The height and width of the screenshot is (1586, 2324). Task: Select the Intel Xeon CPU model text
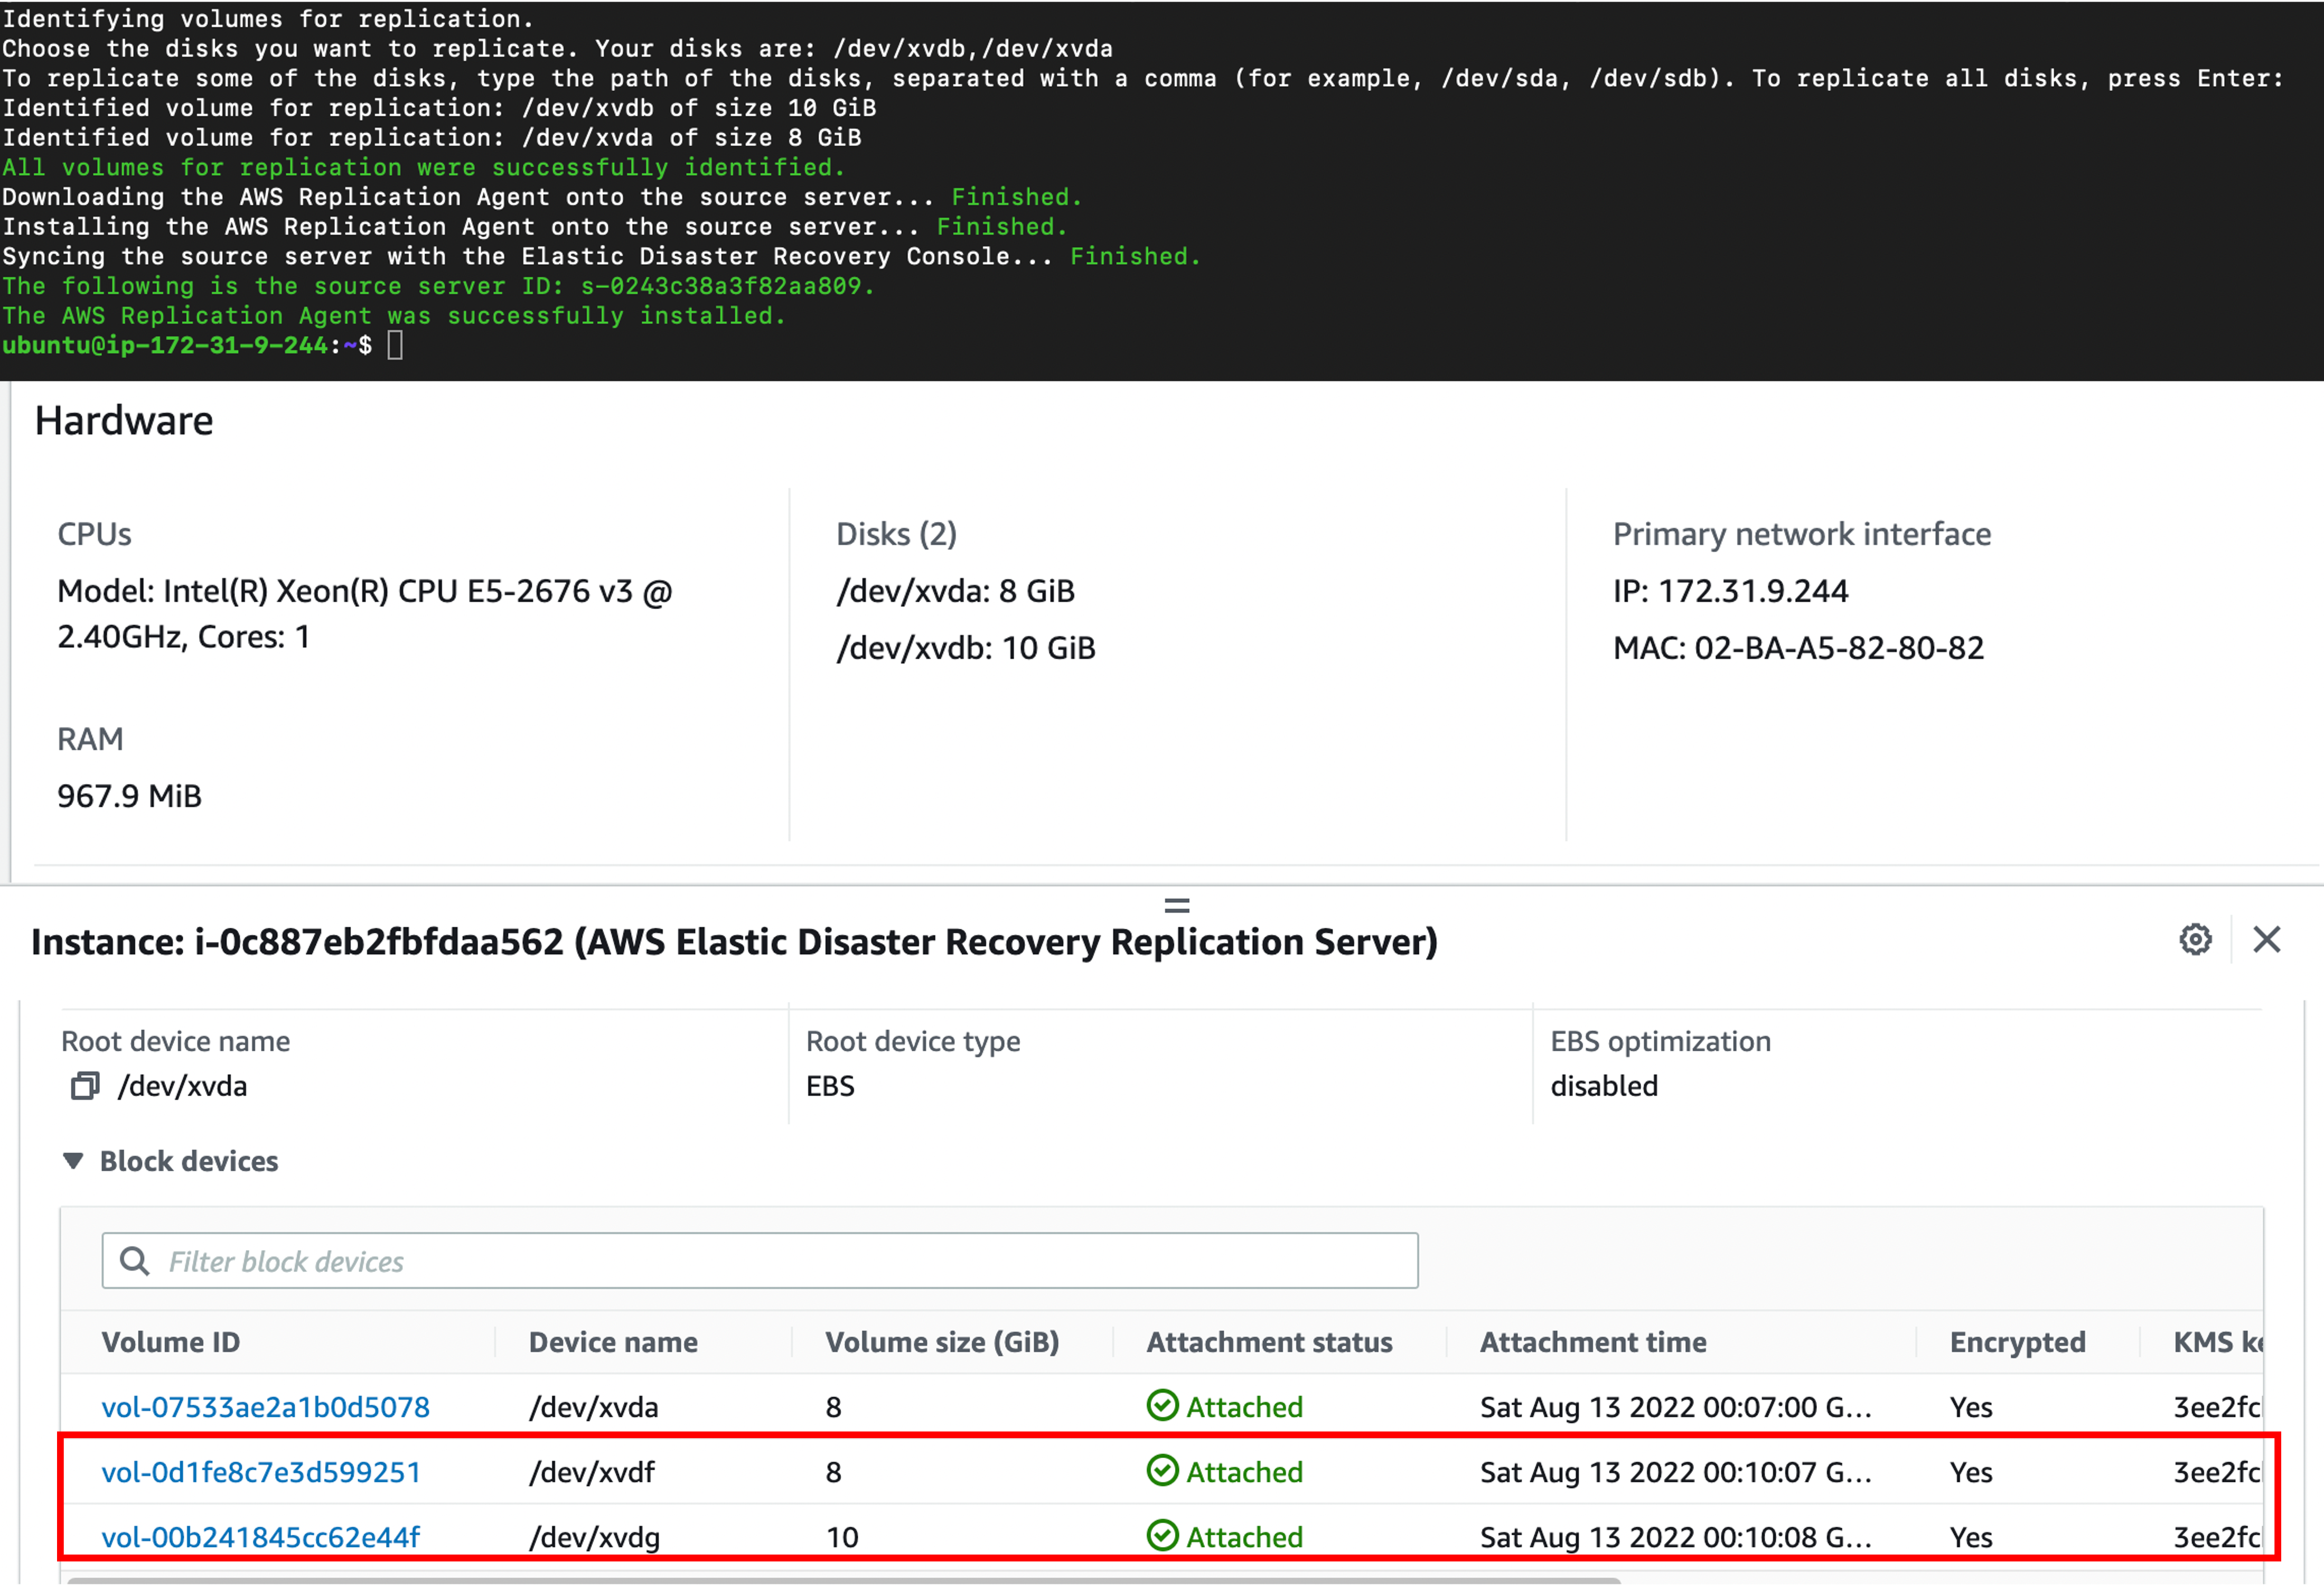[x=364, y=614]
